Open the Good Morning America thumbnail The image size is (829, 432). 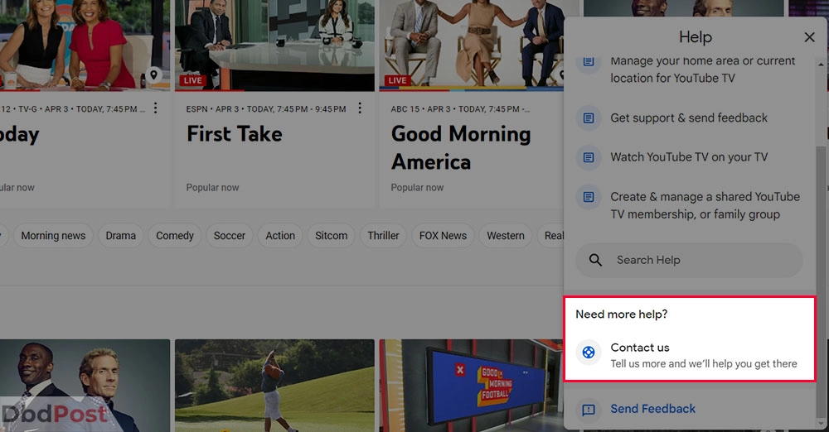click(x=472, y=46)
